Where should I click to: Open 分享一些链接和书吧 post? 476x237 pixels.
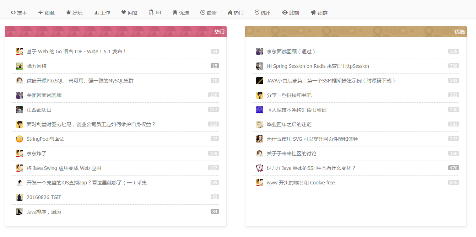(x=289, y=95)
